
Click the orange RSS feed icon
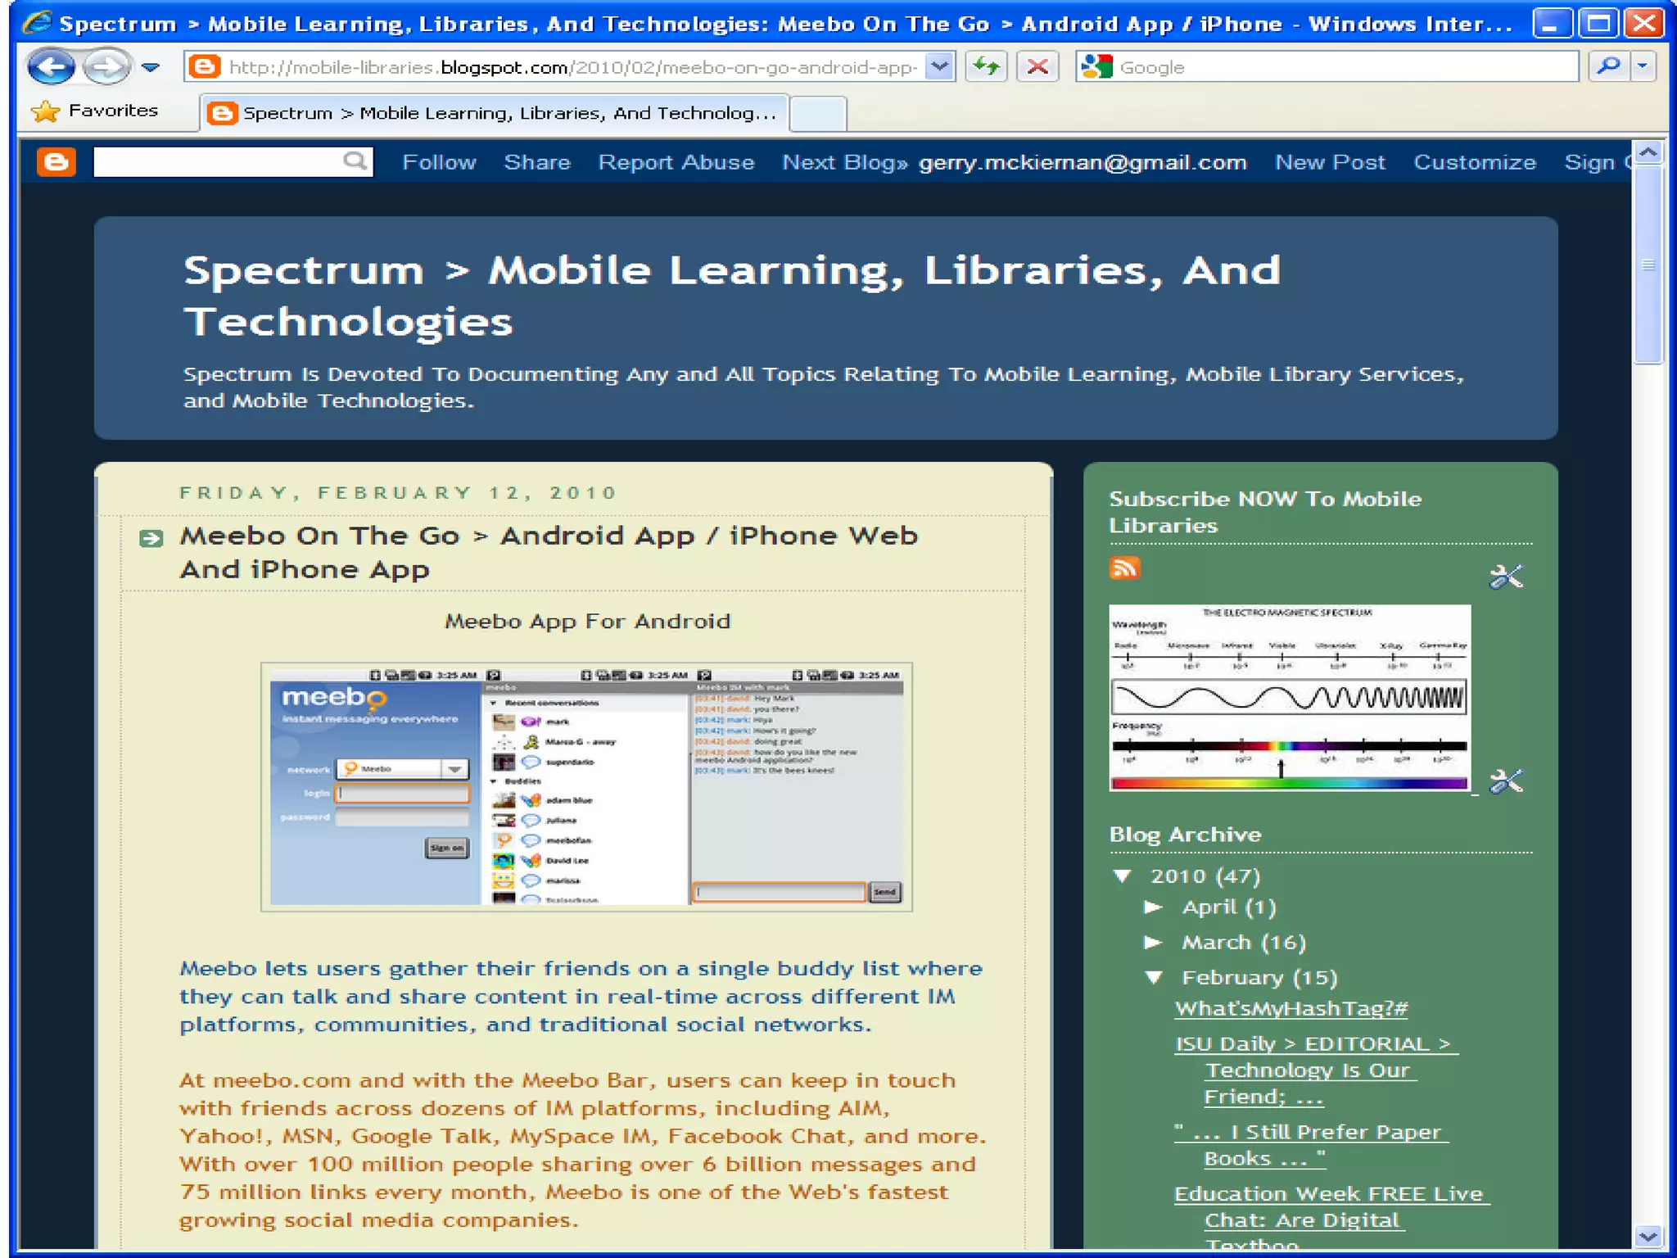pyautogui.click(x=1124, y=568)
